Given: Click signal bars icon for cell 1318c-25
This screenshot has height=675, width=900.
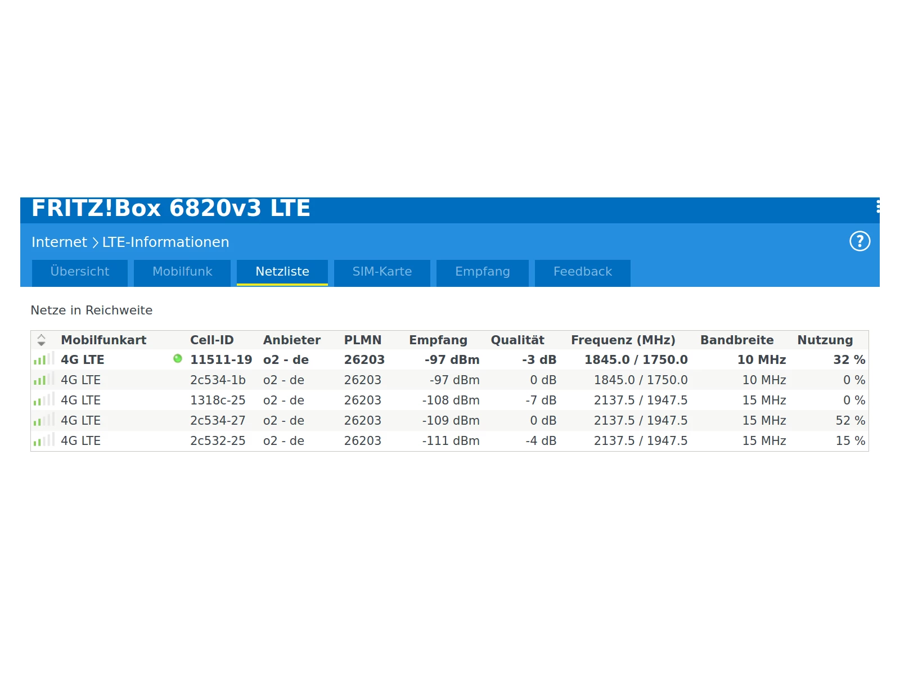Looking at the screenshot, I should click(x=43, y=399).
